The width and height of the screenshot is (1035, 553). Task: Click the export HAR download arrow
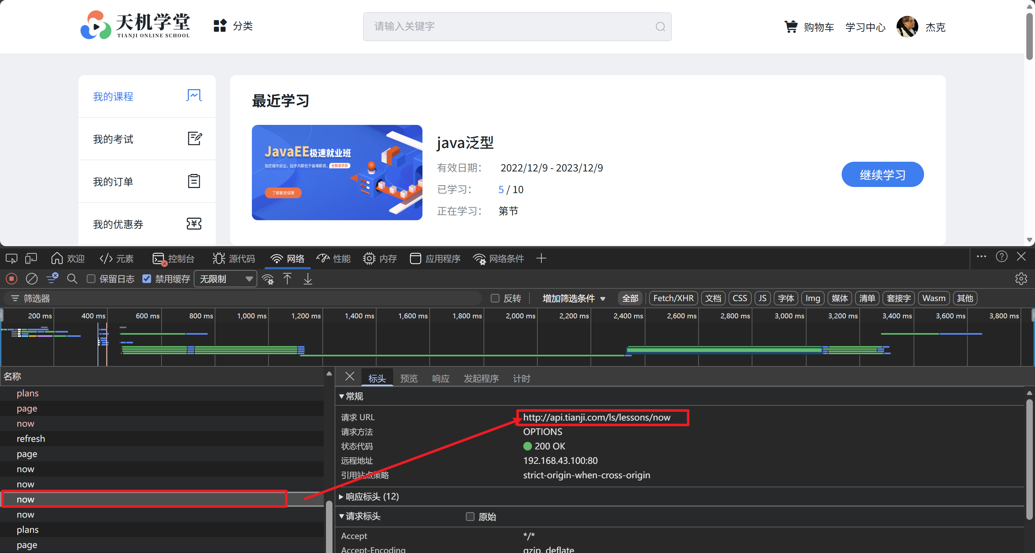coord(308,279)
